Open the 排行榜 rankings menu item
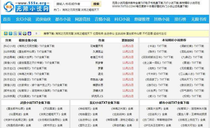 pyautogui.click(x=180, y=19)
